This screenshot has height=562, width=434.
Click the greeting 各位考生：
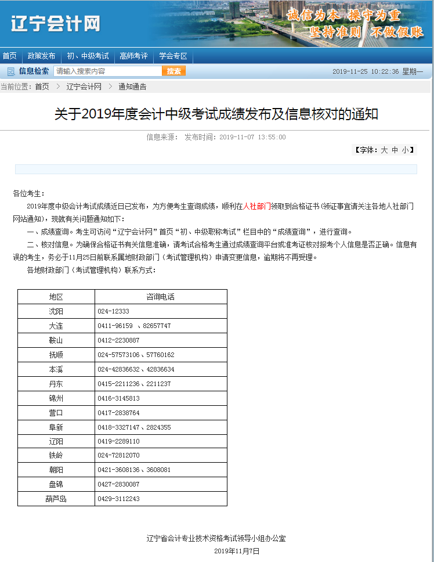pyautogui.click(x=29, y=193)
